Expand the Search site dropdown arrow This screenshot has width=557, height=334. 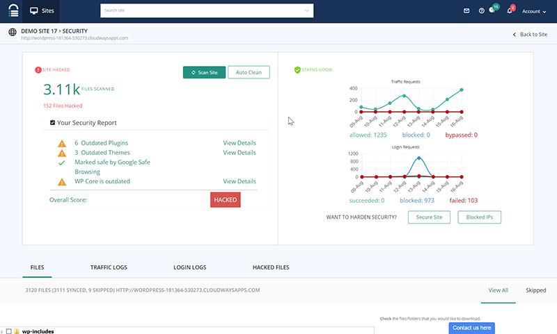tap(307, 10)
